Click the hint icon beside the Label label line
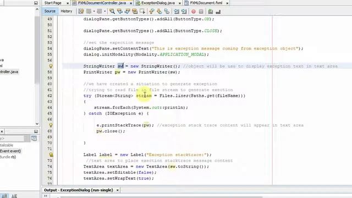The image size is (352, 198). 51,155
